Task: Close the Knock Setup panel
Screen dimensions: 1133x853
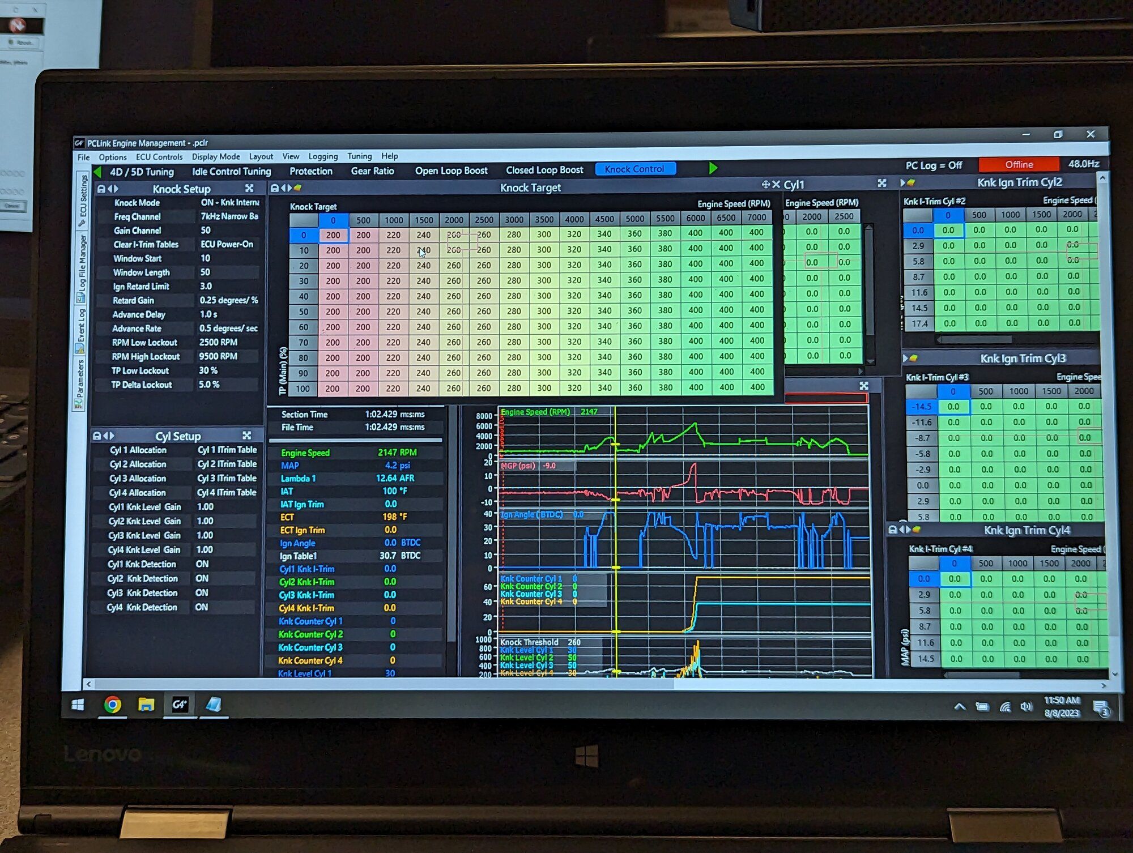Action: [x=249, y=189]
